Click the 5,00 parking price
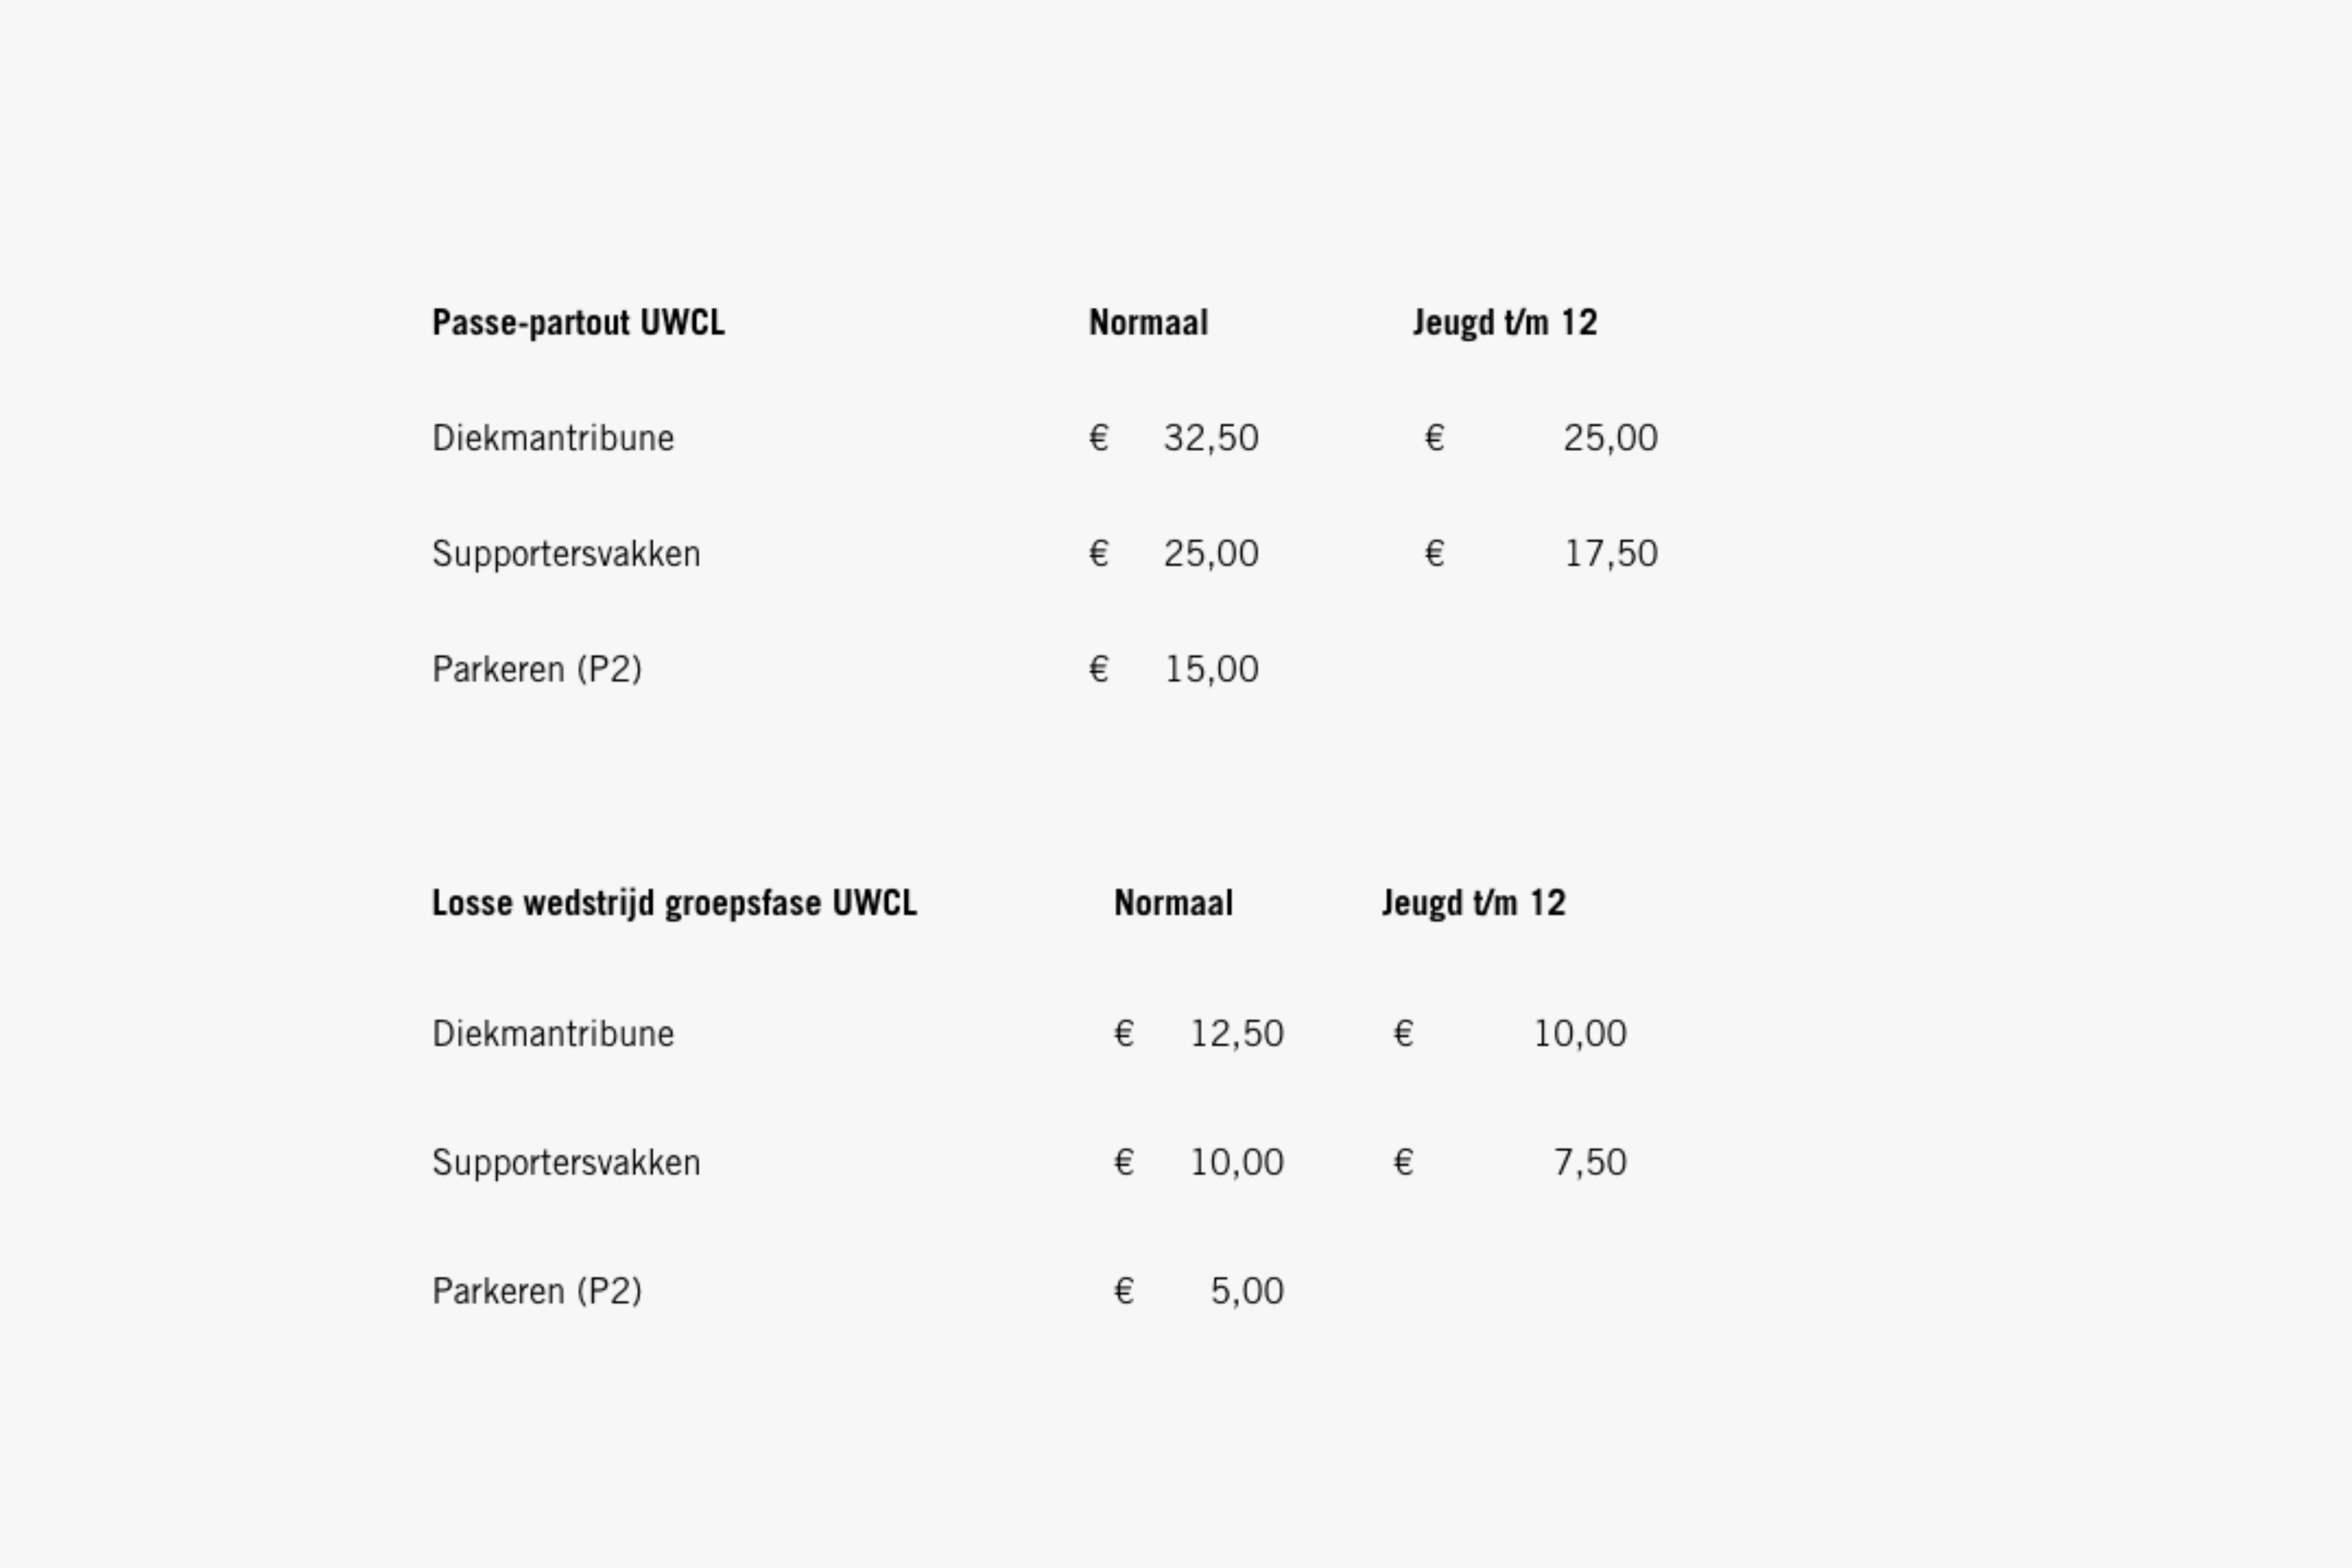2352x1568 pixels. pos(1247,1291)
